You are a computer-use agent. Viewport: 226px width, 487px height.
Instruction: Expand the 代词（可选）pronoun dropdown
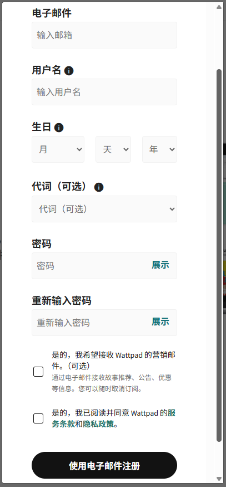[x=104, y=209]
